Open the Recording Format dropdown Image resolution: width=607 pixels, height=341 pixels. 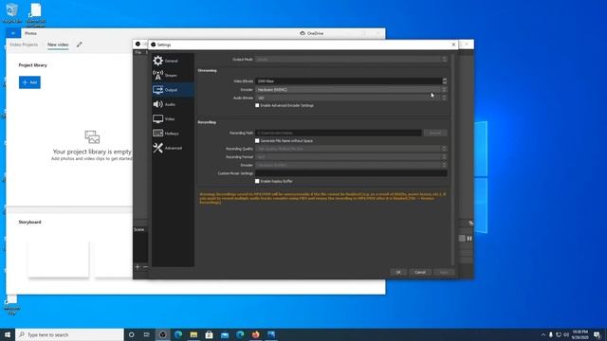point(351,157)
